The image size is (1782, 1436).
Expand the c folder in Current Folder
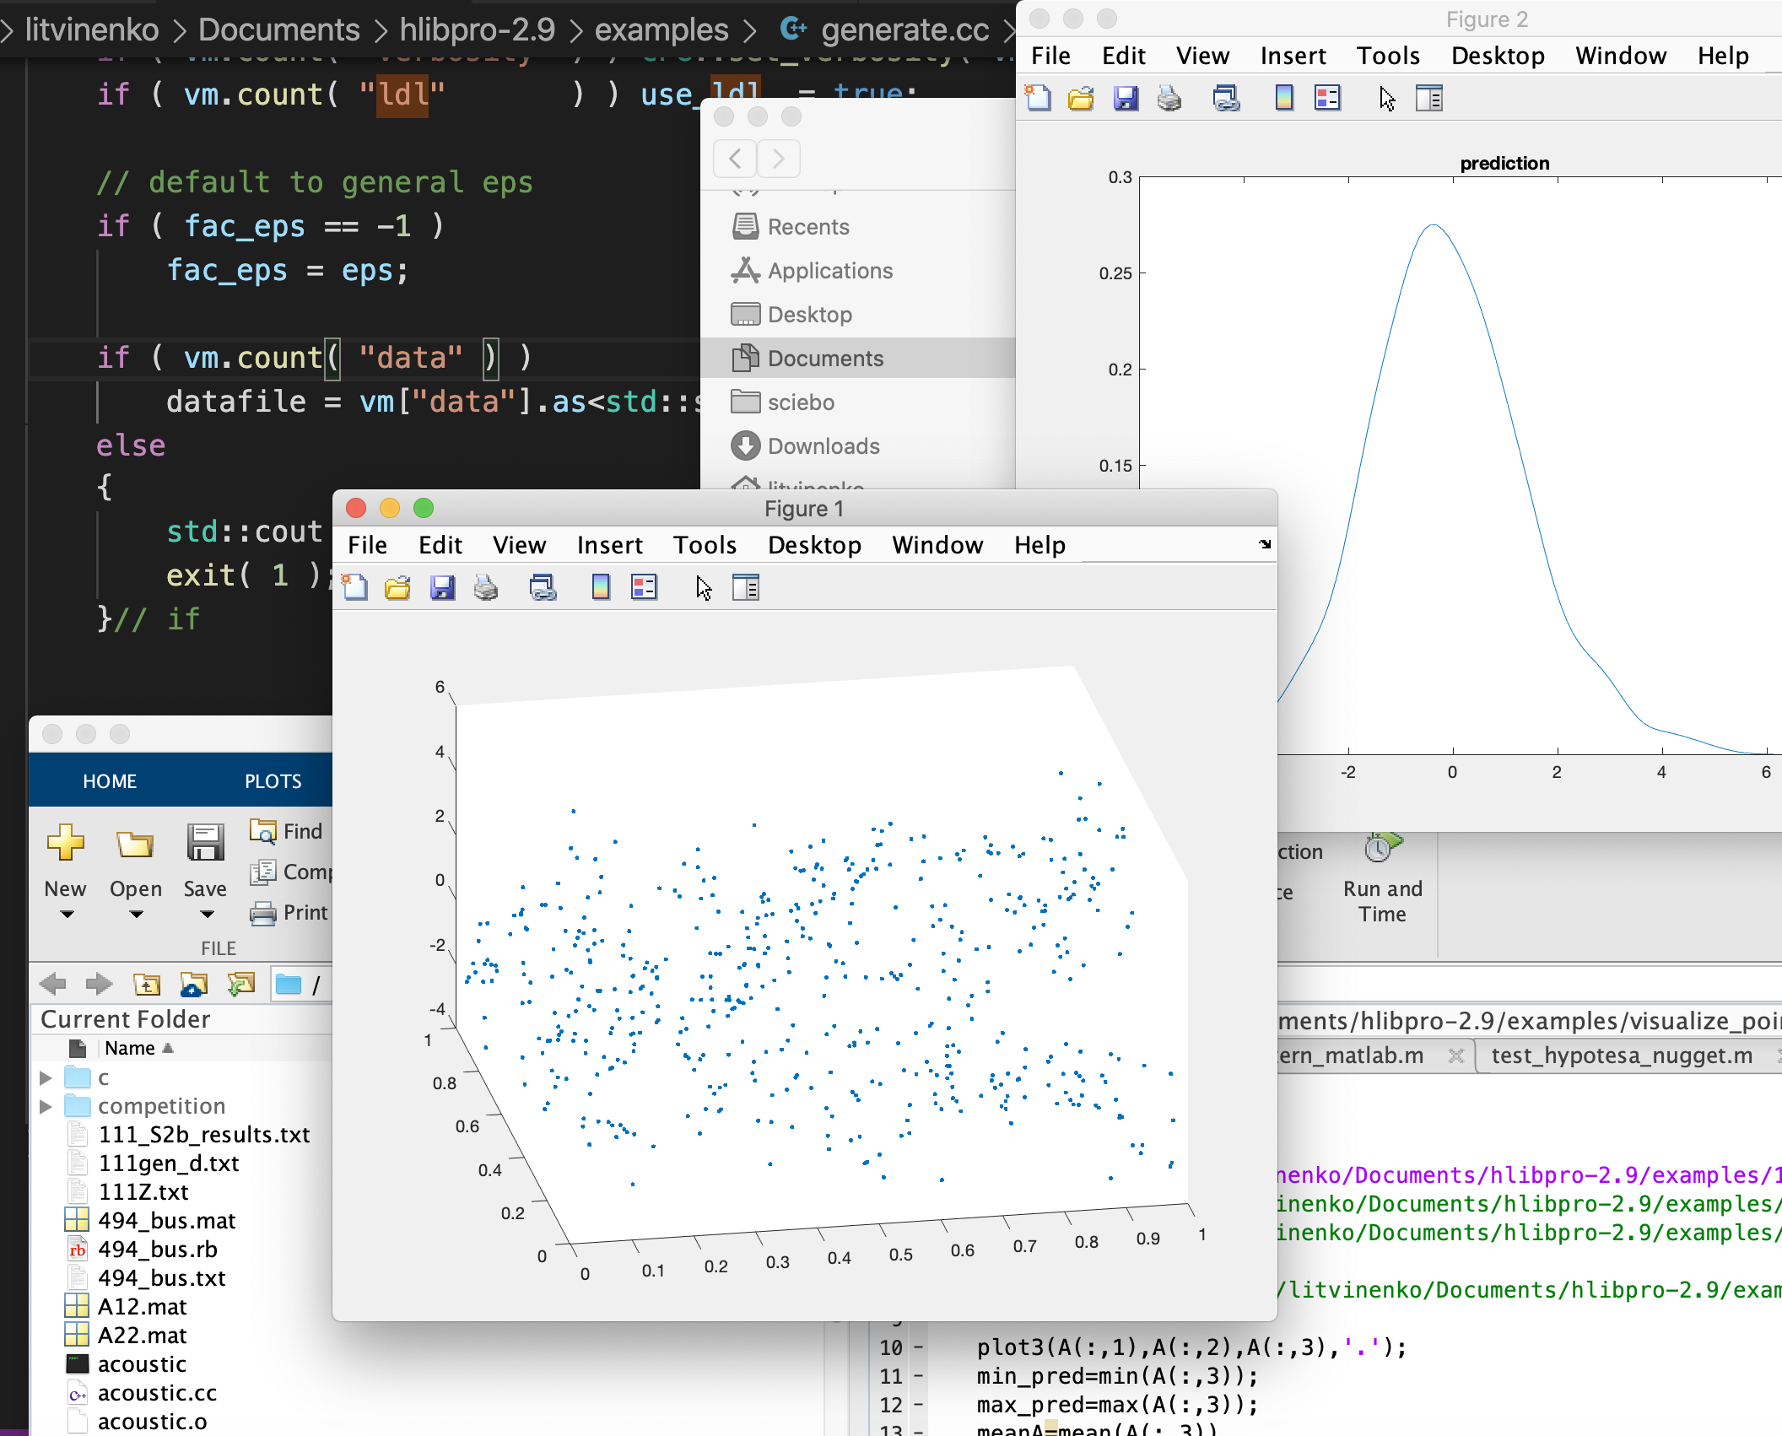[43, 1077]
